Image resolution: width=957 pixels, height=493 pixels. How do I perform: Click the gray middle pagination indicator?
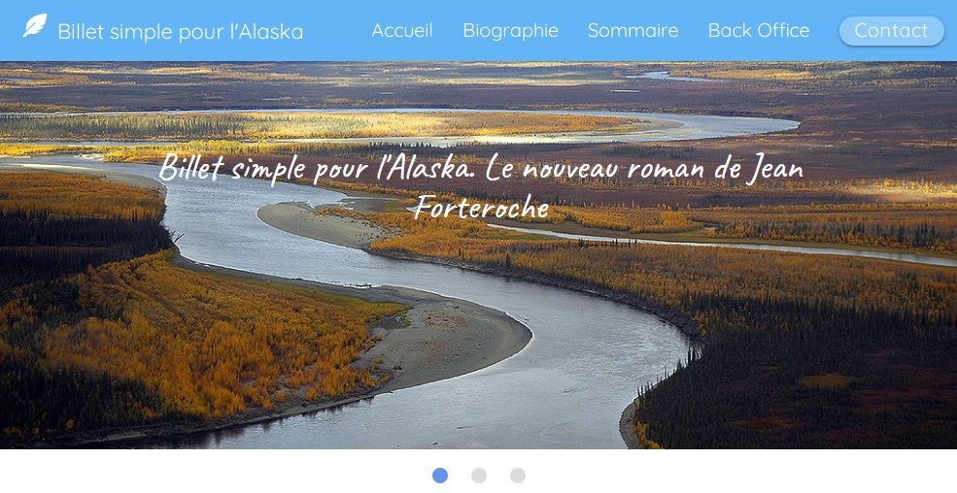pos(479,476)
